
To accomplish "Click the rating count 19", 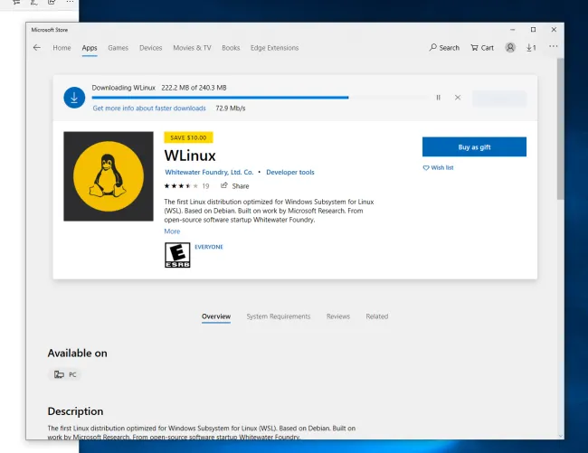I will point(205,186).
